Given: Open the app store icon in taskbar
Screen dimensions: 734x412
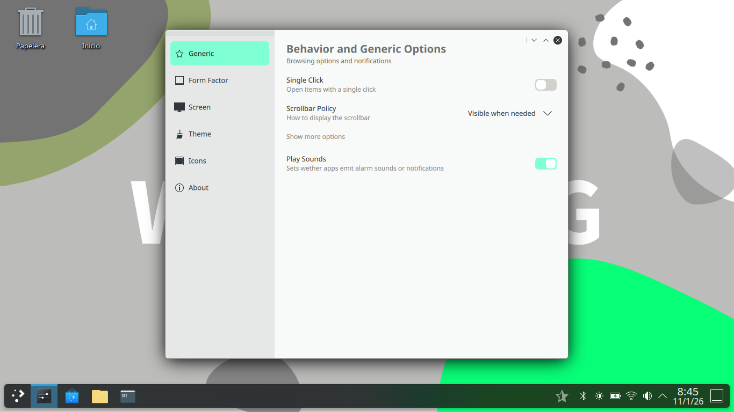Looking at the screenshot, I should pyautogui.click(x=72, y=396).
